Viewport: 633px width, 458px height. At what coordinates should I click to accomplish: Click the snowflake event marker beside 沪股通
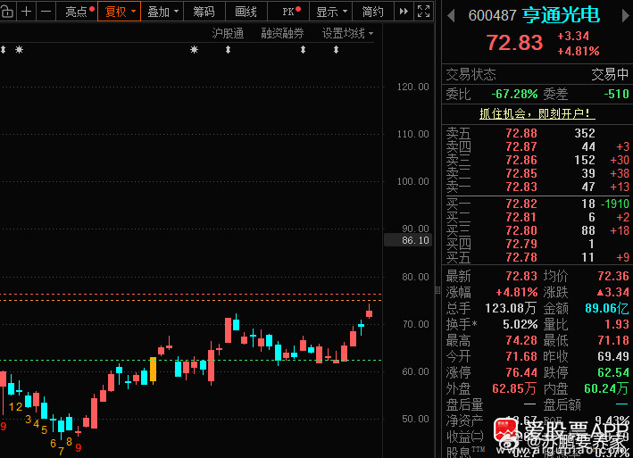194,50
